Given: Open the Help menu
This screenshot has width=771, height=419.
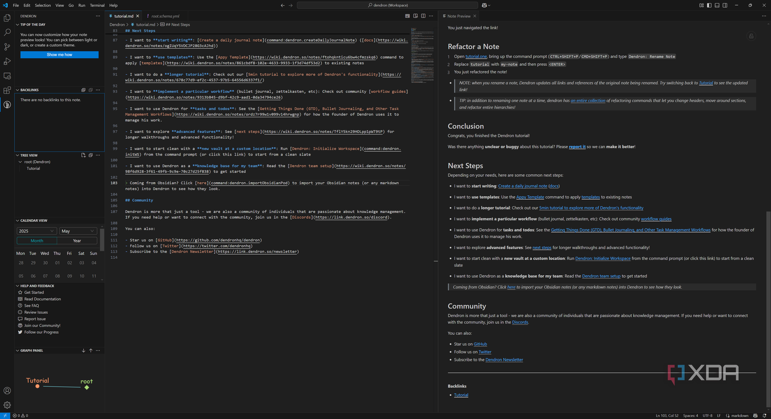Looking at the screenshot, I should pyautogui.click(x=114, y=5).
